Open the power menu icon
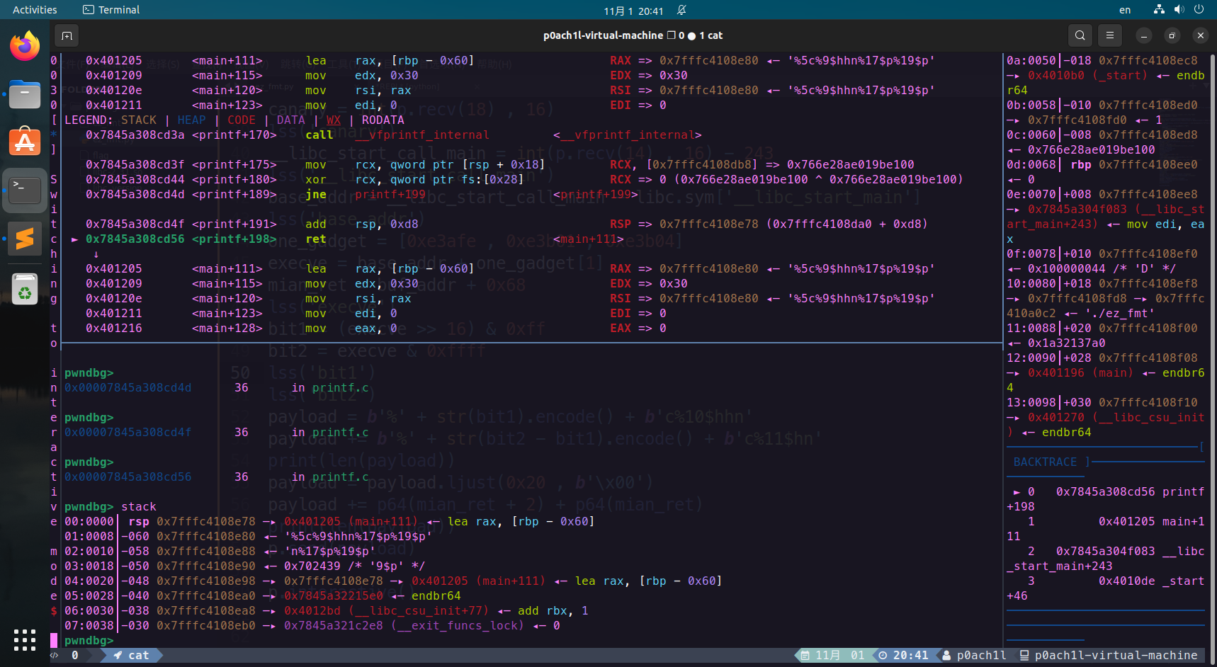 pos(1199,10)
